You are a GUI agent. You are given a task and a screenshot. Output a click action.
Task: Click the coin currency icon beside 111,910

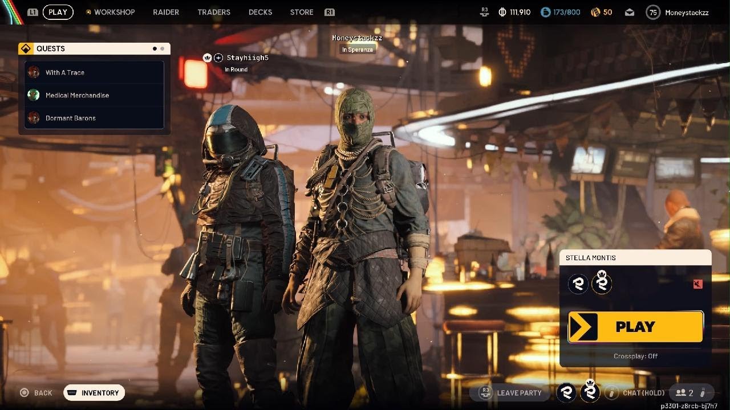pos(502,12)
